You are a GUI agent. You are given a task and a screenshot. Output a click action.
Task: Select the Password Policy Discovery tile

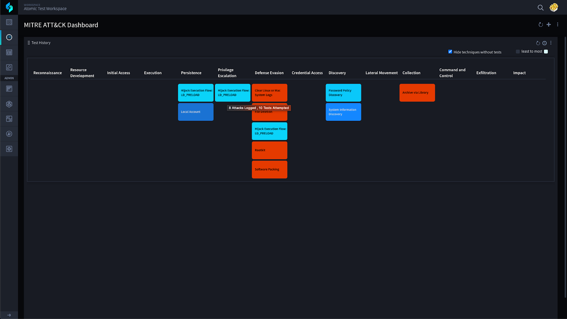coord(343,93)
